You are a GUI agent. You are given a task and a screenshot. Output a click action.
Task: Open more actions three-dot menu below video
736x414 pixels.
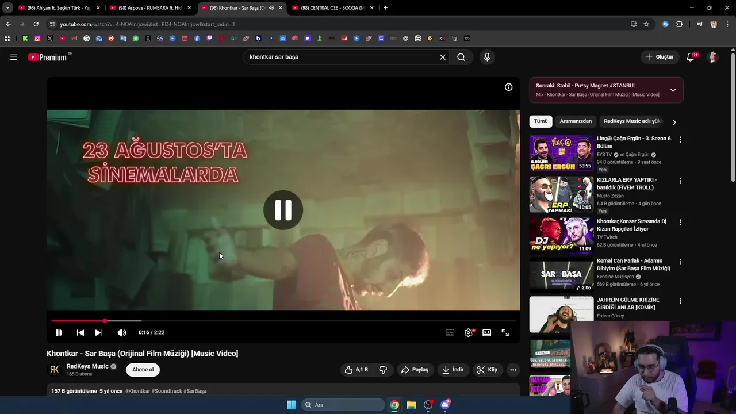pyautogui.click(x=513, y=370)
